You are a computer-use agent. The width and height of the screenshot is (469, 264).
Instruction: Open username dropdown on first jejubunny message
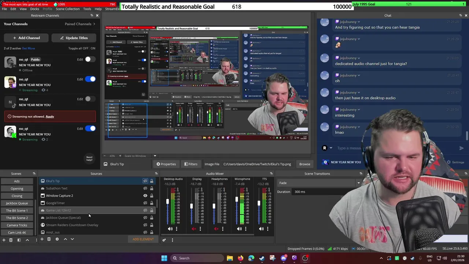click(x=358, y=22)
